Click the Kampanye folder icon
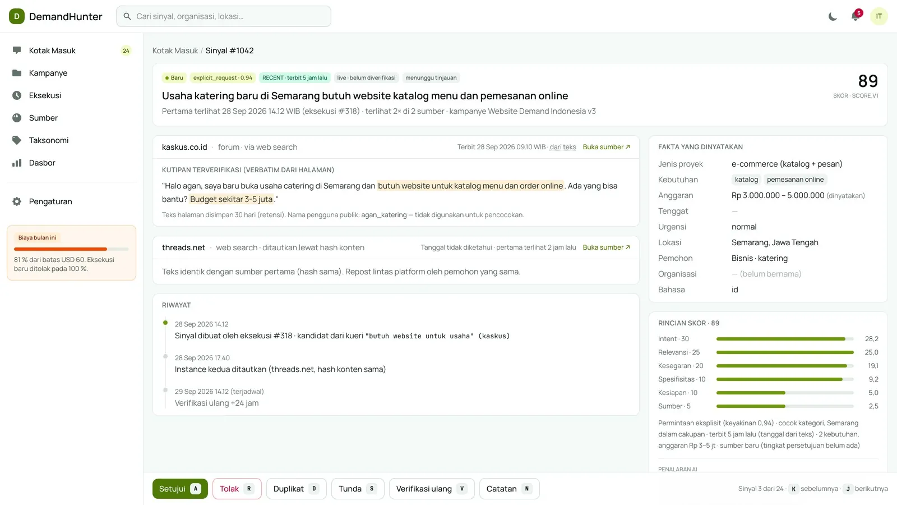This screenshot has height=505, width=897. point(17,73)
